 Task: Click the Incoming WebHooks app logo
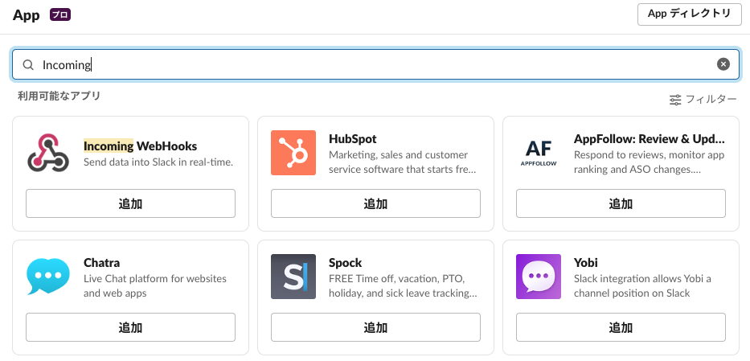pyautogui.click(x=48, y=153)
